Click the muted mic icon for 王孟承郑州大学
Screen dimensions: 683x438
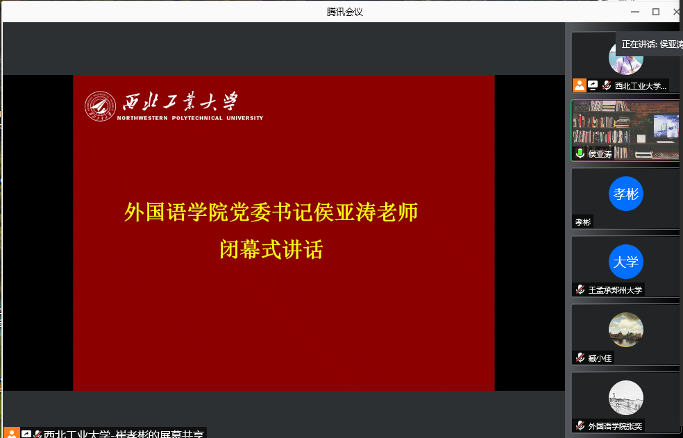(x=580, y=289)
